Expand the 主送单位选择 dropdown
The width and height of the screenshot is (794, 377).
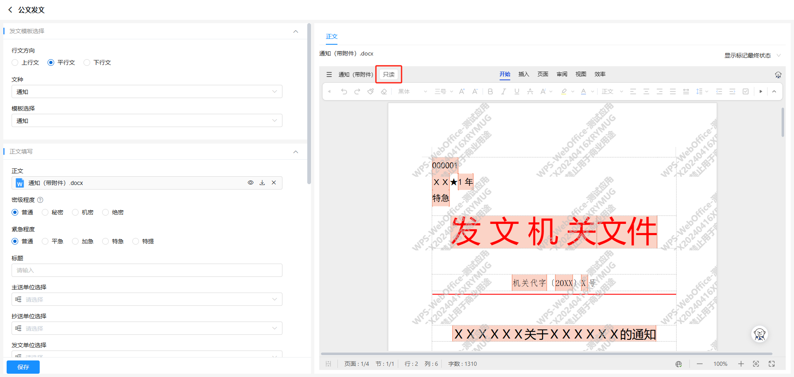pyautogui.click(x=147, y=299)
